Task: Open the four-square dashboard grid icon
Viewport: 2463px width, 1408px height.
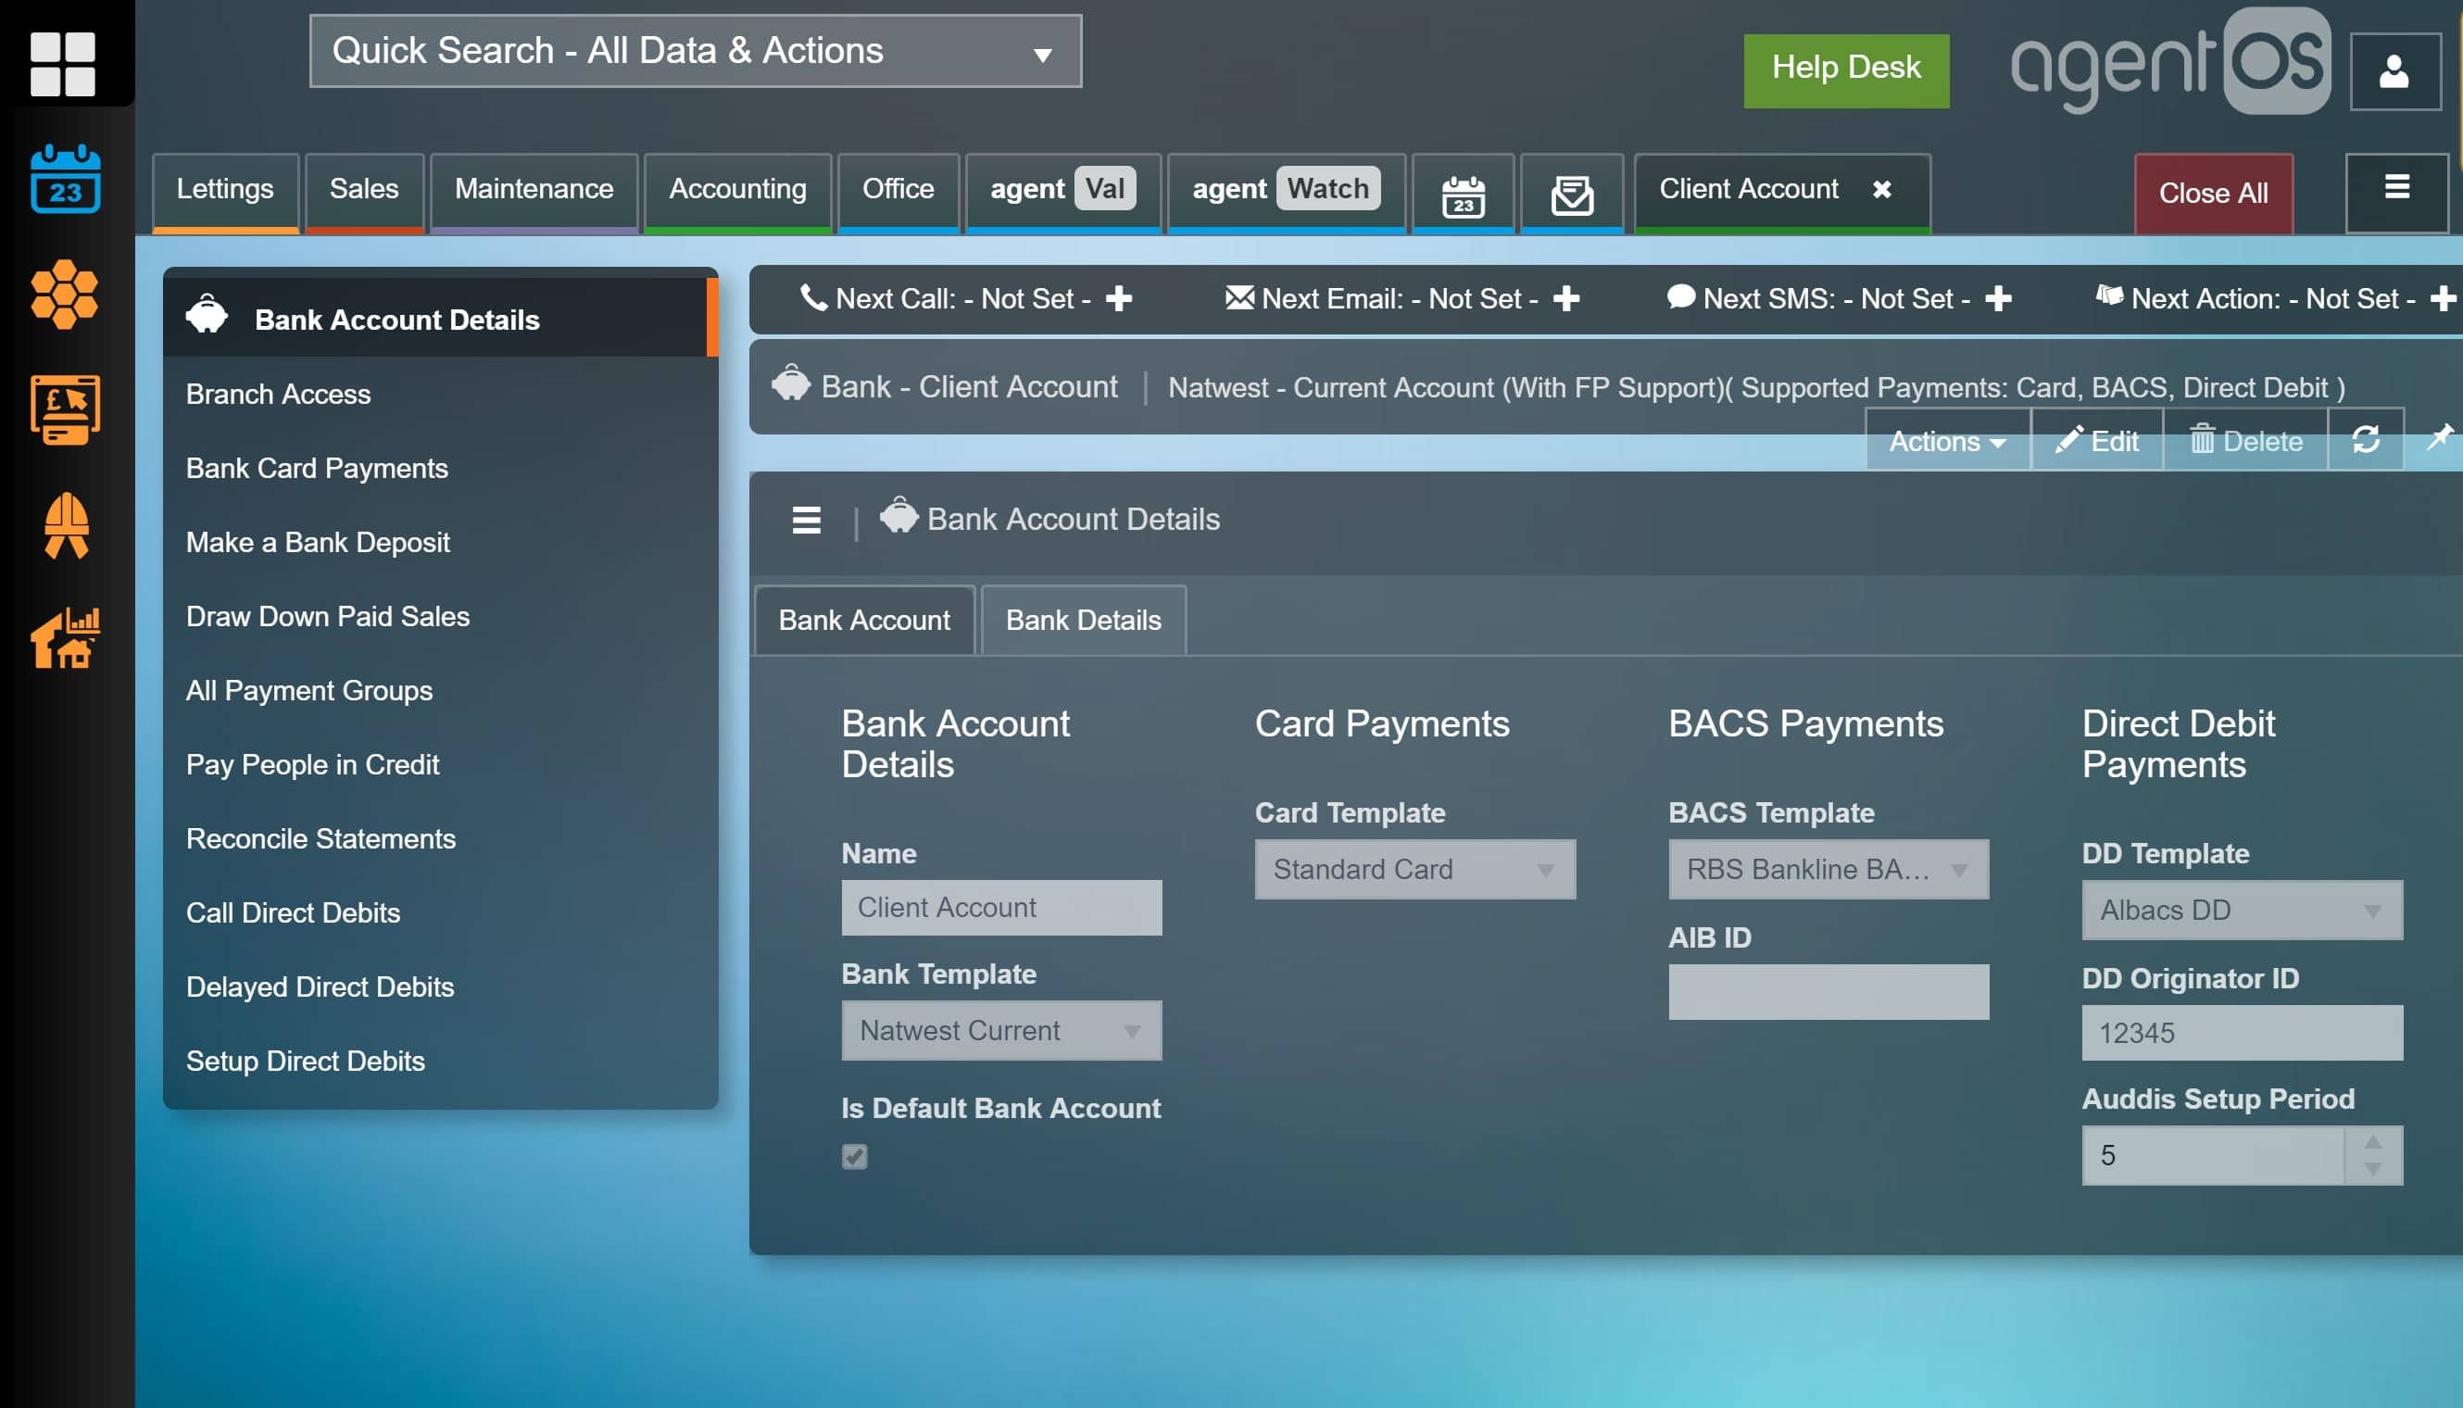Action: pos(63,63)
